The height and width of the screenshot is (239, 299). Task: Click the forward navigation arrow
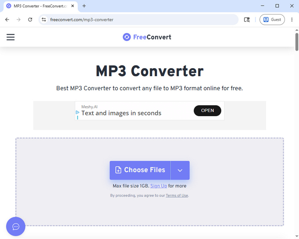coord(18,19)
